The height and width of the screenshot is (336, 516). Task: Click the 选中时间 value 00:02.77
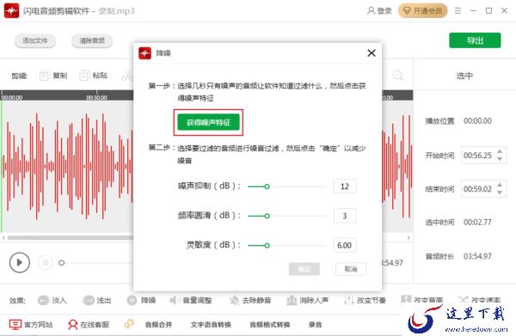pos(477,223)
